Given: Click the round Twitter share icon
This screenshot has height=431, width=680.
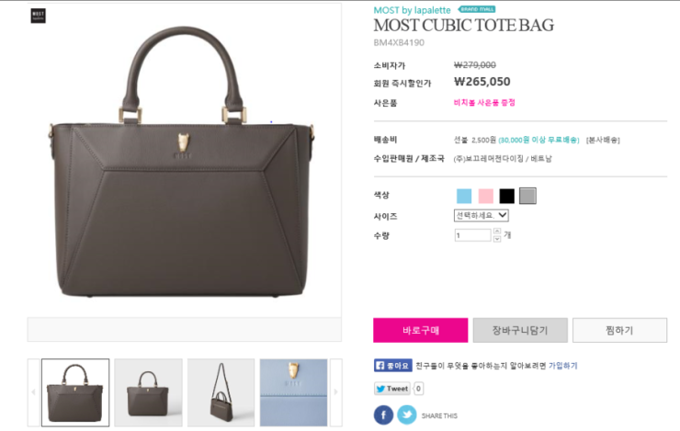Looking at the screenshot, I should (407, 415).
